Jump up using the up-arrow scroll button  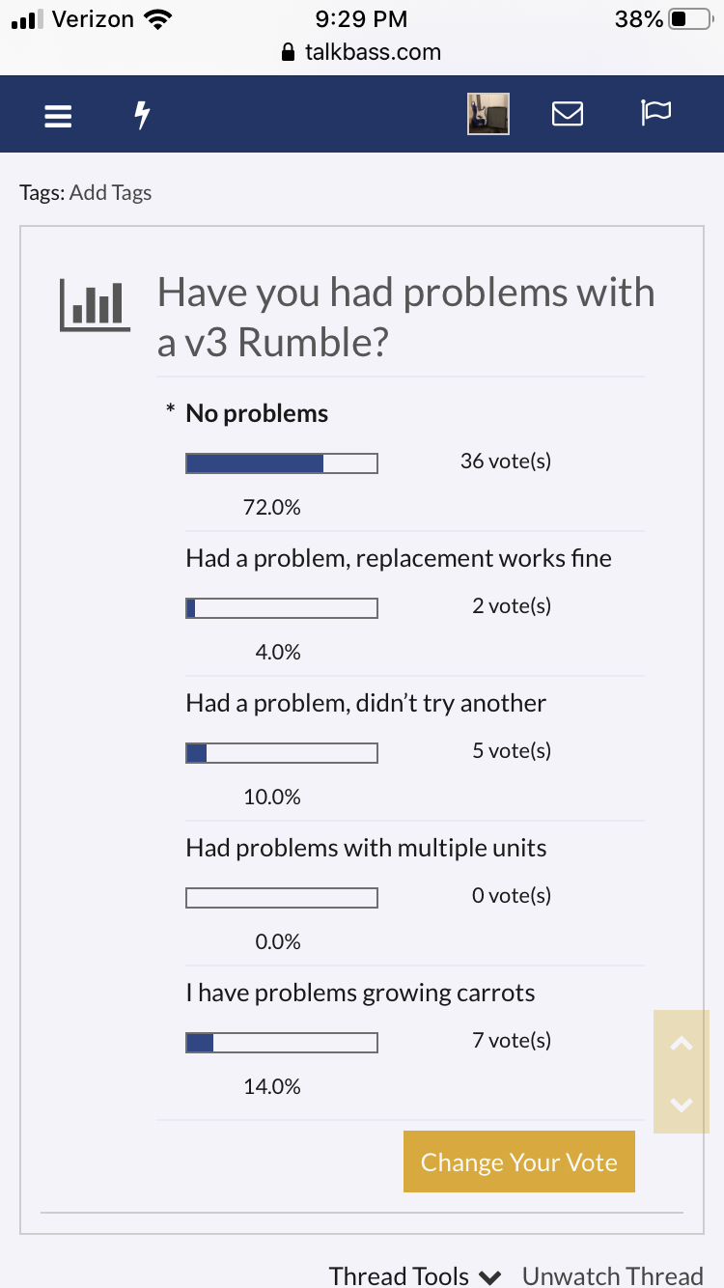coord(682,1043)
